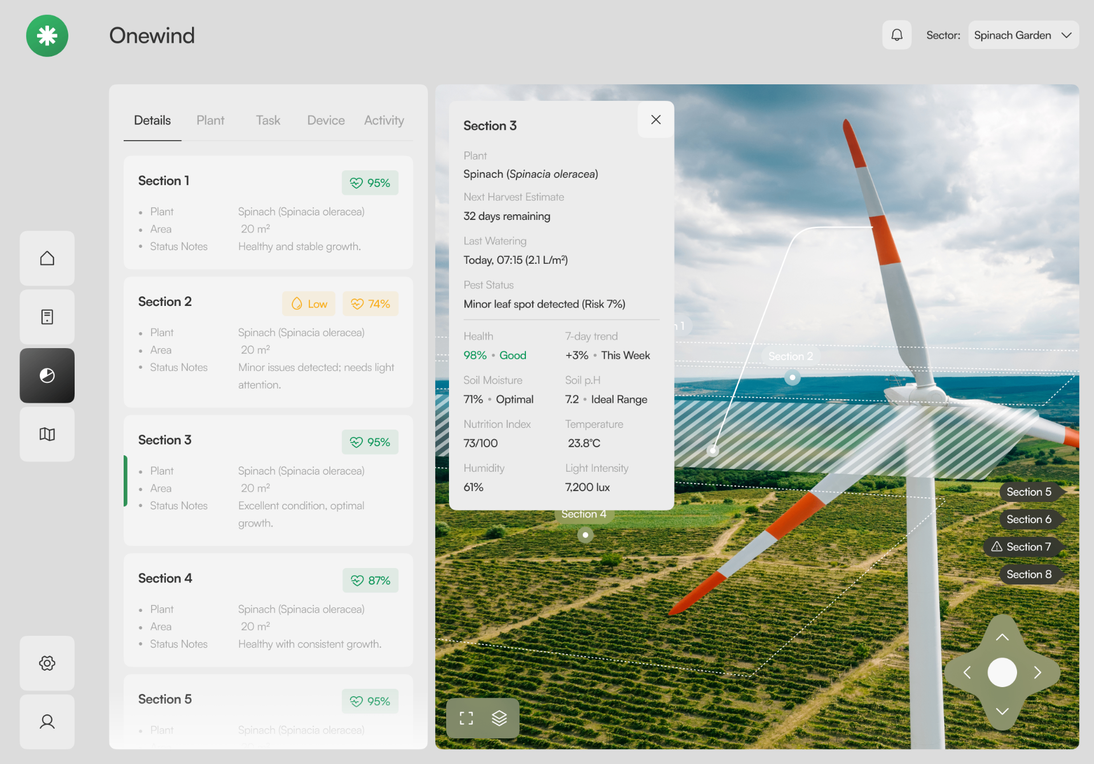
Task: Switch to the Device tab
Action: (x=326, y=121)
